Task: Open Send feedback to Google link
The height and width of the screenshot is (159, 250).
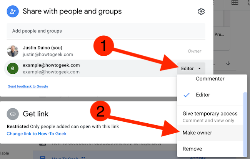Action: 28,86
